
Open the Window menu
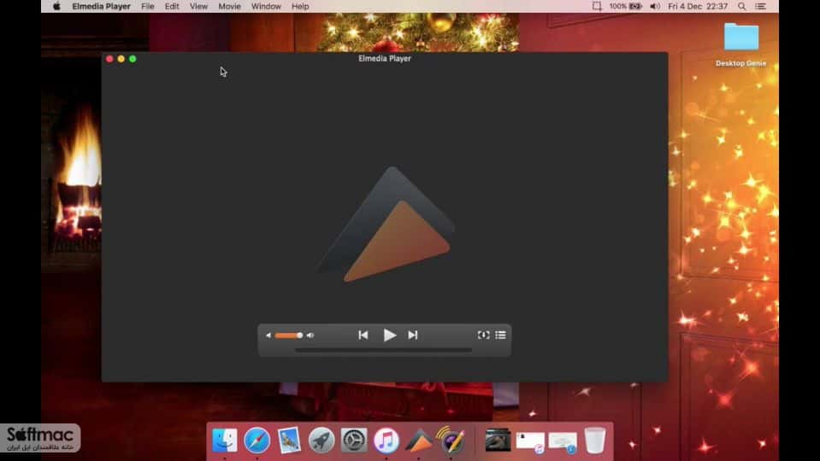tap(266, 6)
